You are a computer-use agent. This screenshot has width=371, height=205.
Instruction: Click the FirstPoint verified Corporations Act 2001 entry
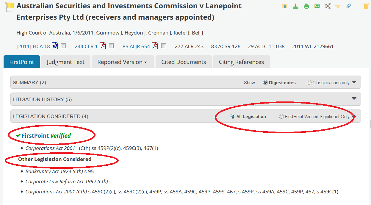(x=92, y=148)
